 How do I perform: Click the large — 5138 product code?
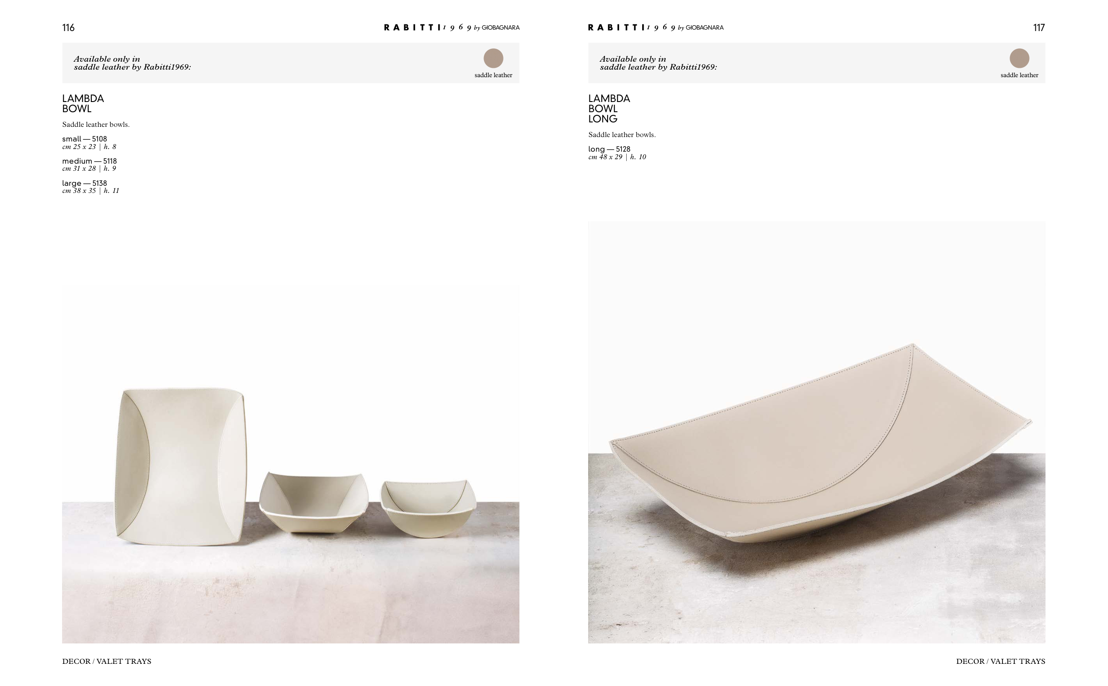(84, 183)
